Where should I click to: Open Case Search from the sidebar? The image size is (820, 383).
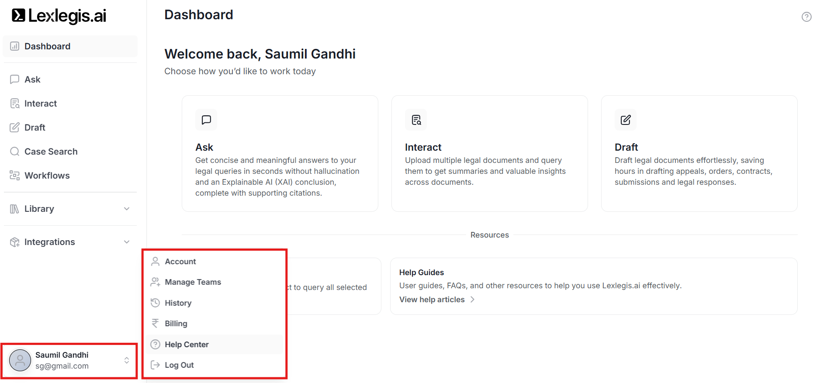click(x=51, y=152)
